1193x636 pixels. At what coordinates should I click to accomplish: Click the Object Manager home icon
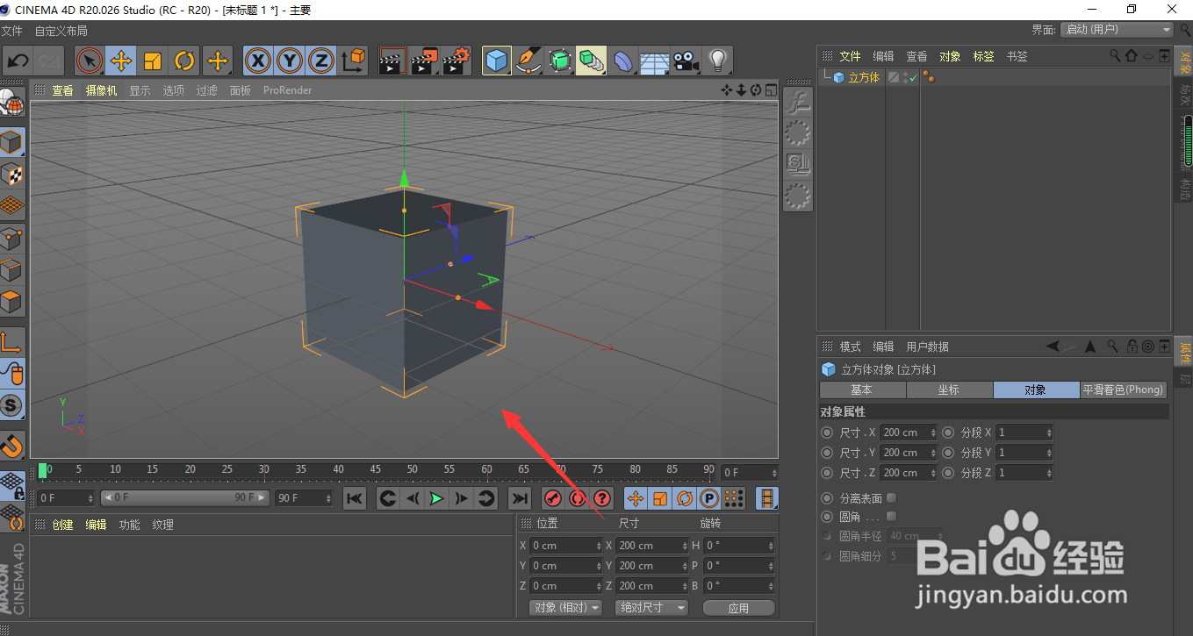(1132, 55)
